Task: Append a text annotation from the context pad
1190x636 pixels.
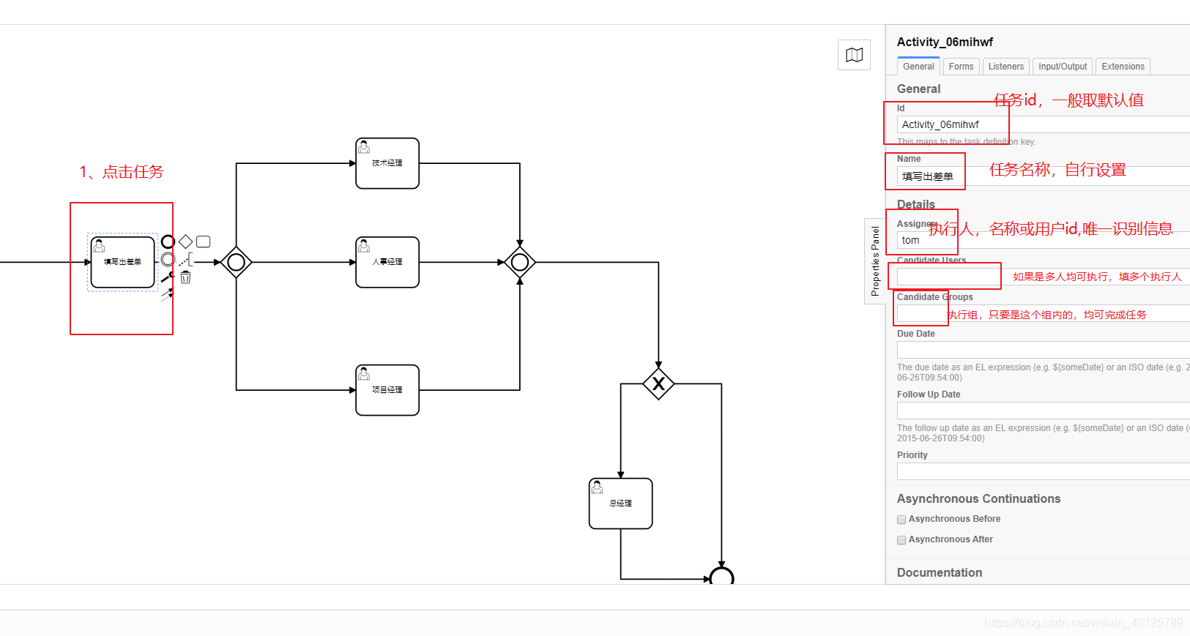Action: click(x=186, y=259)
